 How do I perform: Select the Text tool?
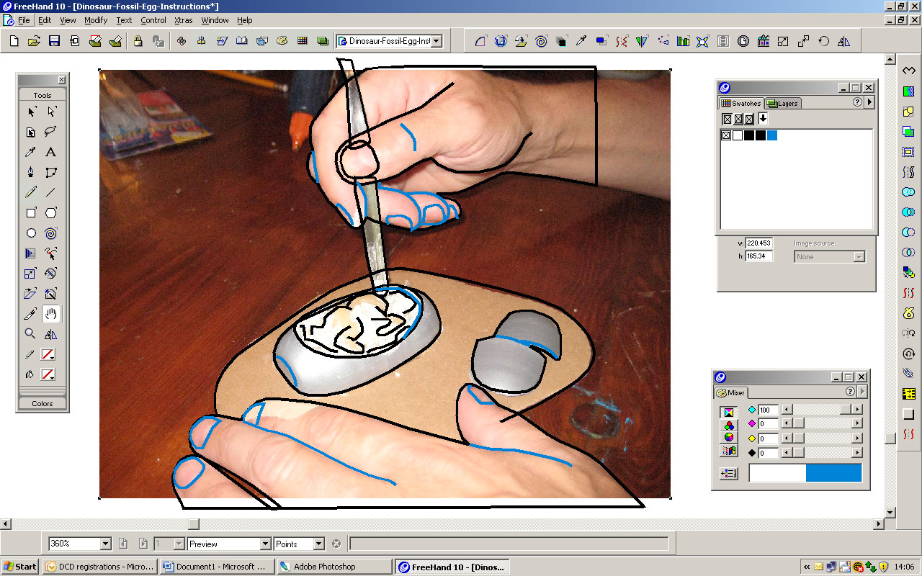[x=51, y=152]
